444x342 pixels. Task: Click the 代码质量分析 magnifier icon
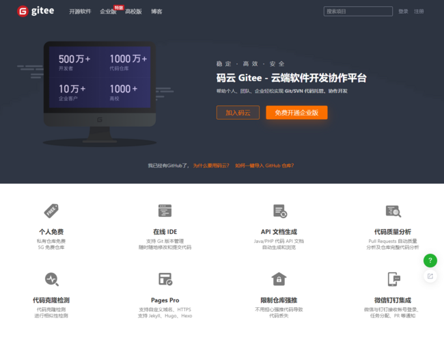tap(393, 211)
